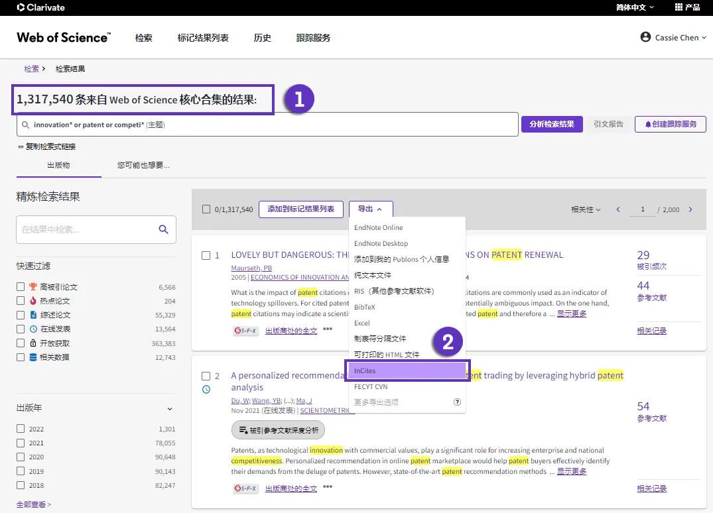
Task: Click the 检索 breadcrumb link
Action: coord(31,69)
